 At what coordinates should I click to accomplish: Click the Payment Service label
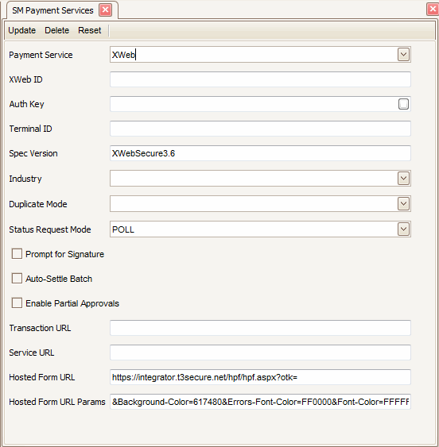click(41, 55)
